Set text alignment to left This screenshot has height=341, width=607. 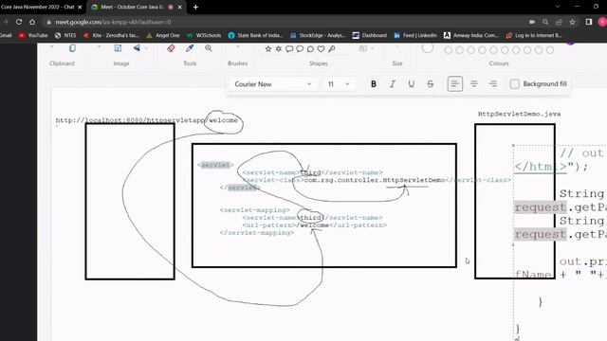[455, 84]
